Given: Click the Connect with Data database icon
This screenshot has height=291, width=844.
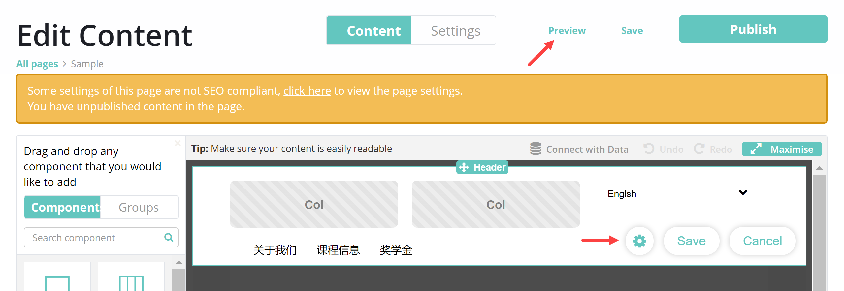Looking at the screenshot, I should (536, 149).
